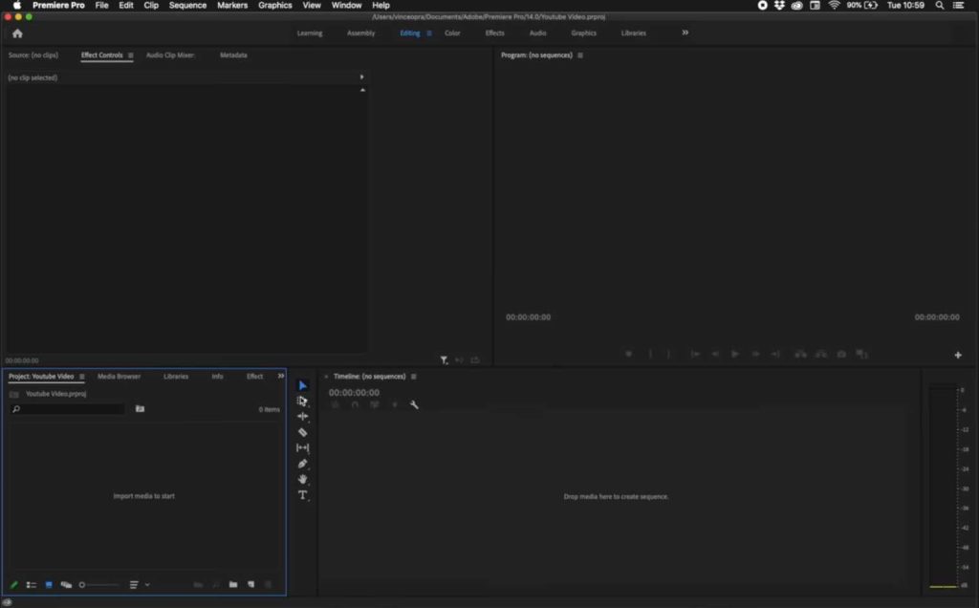Switch to Learning workspace
The height and width of the screenshot is (608, 979).
[310, 33]
